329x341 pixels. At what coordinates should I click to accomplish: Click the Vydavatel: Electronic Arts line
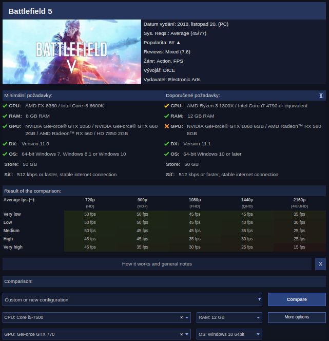tap(172, 80)
